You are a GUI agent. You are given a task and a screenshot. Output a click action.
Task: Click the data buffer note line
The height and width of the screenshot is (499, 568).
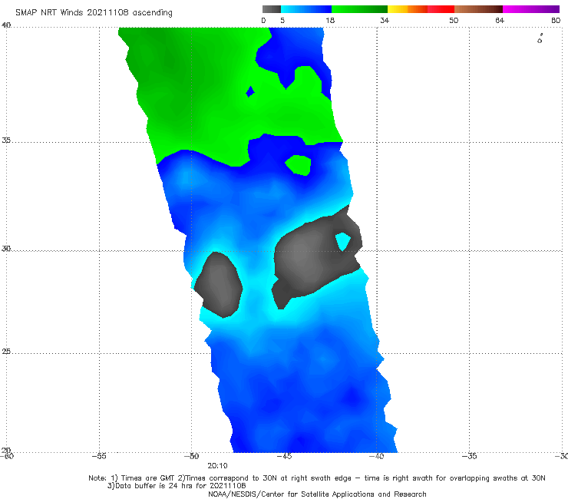tap(177, 486)
